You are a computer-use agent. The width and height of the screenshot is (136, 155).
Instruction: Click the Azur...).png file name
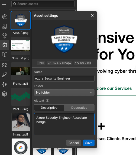(21, 33)
